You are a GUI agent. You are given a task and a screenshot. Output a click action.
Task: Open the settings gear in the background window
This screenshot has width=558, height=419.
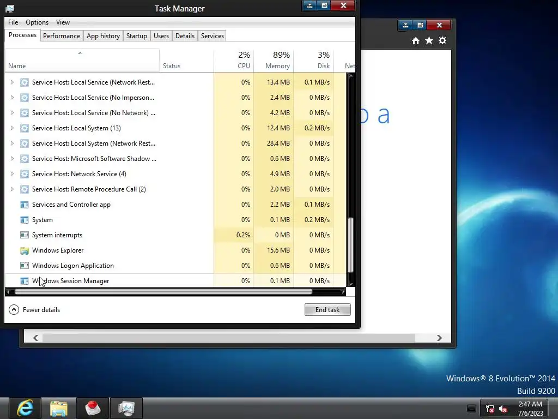[x=442, y=40]
